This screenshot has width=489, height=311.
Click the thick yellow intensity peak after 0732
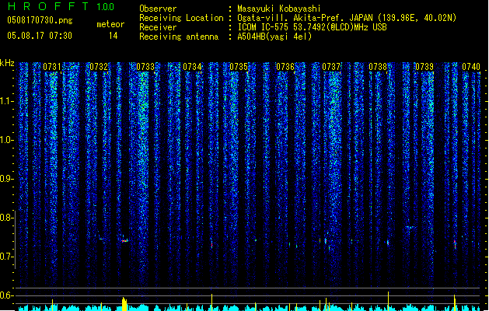pos(124,304)
